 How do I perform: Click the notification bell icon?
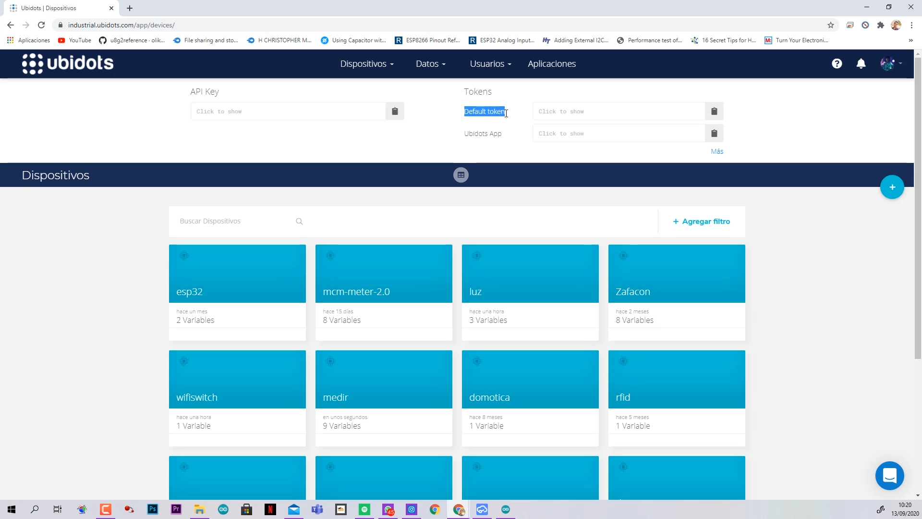[862, 63]
